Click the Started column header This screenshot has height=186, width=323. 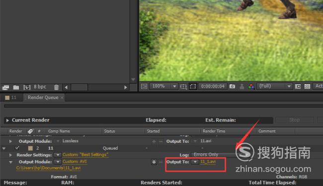click(153, 131)
